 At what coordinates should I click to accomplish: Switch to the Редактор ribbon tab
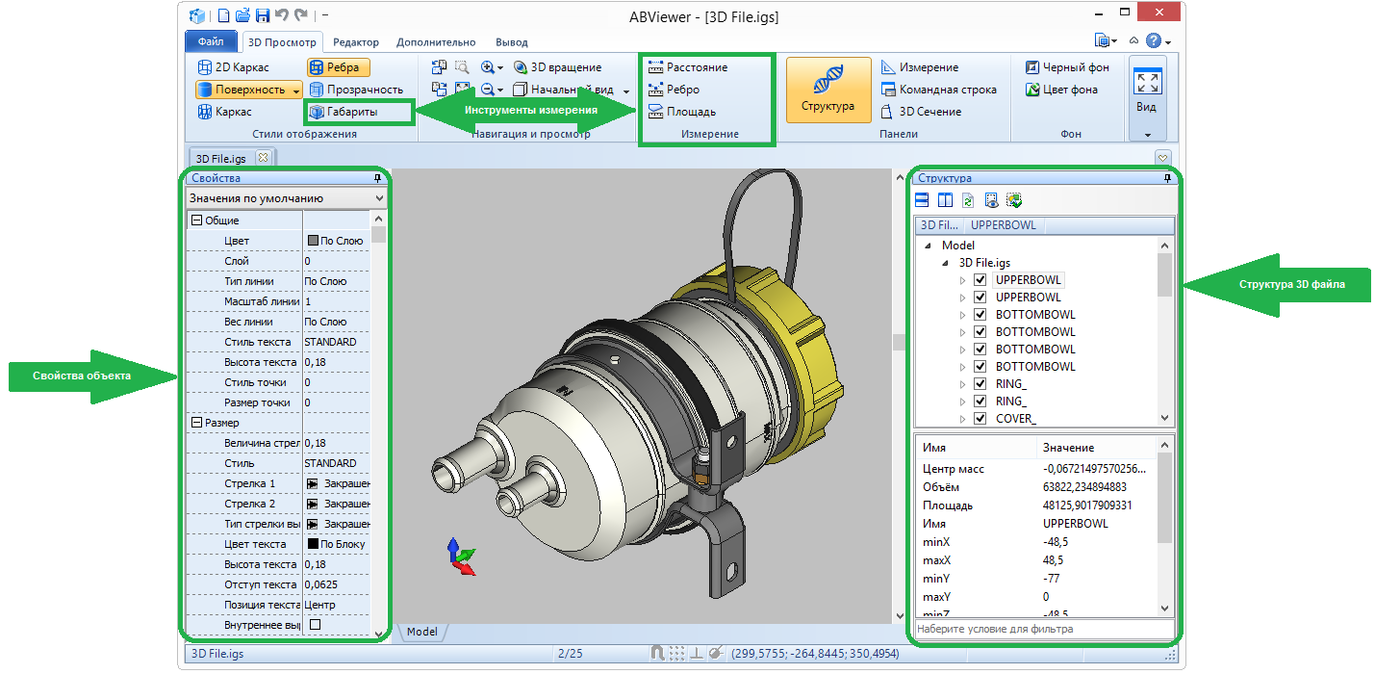coord(355,42)
